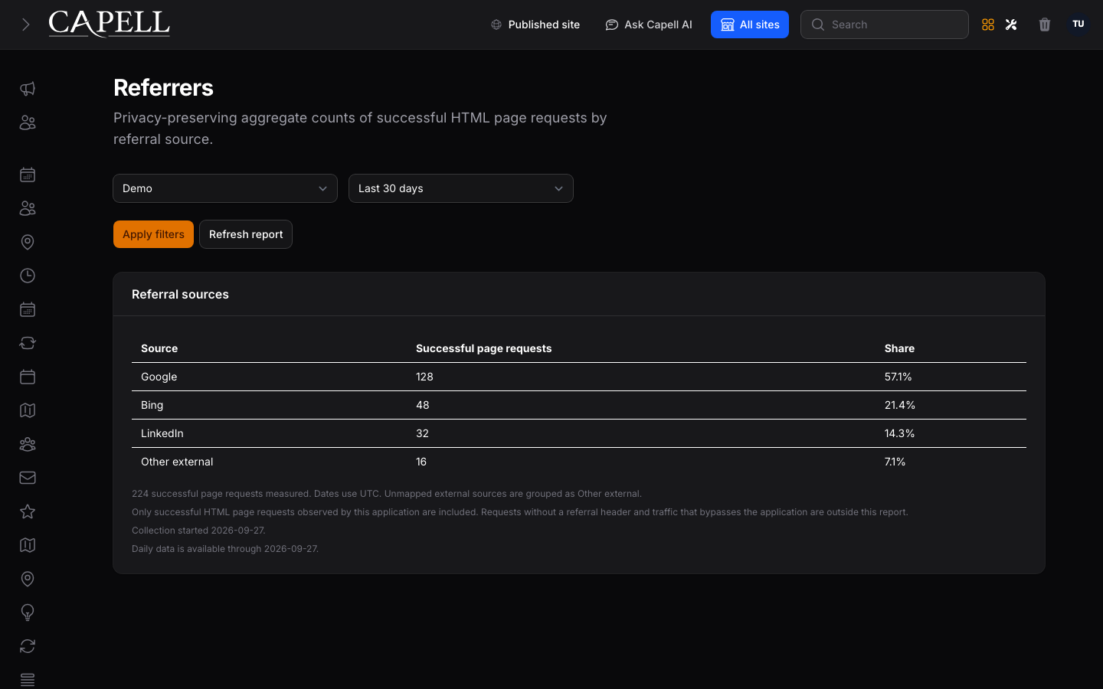
Task: Click the 128 page requests value
Action: click(x=424, y=377)
